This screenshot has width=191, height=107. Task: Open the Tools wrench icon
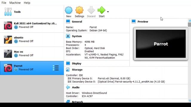tap(8, 12)
